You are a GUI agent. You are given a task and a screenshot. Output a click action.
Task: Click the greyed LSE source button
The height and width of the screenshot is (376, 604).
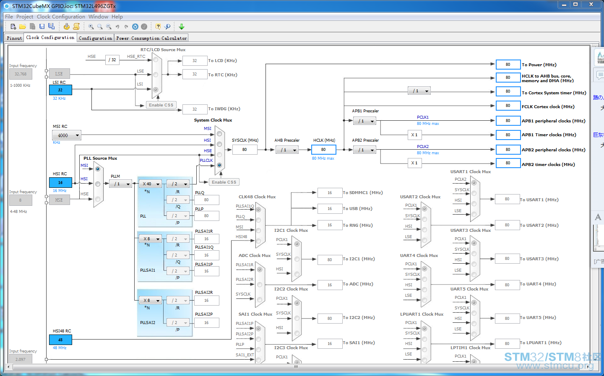tap(59, 74)
